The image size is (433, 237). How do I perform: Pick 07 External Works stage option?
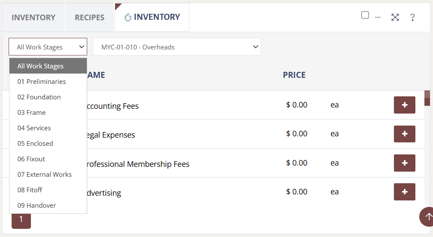(x=45, y=175)
